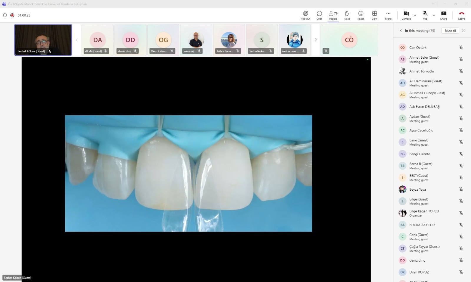Expand the Mic options dropdown arrow
The image size is (471, 282).
pyautogui.click(x=434, y=15)
